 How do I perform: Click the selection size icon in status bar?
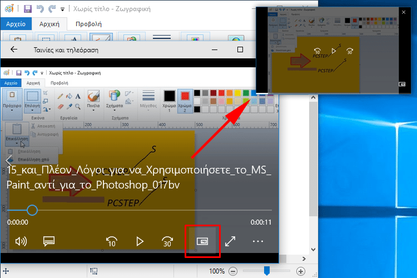point(94,271)
